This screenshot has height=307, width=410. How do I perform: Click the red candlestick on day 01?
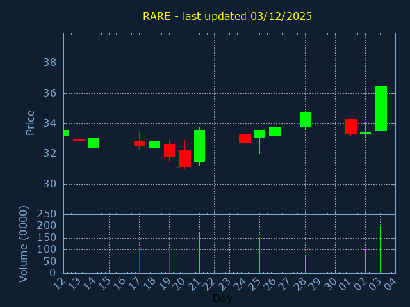[350, 126]
